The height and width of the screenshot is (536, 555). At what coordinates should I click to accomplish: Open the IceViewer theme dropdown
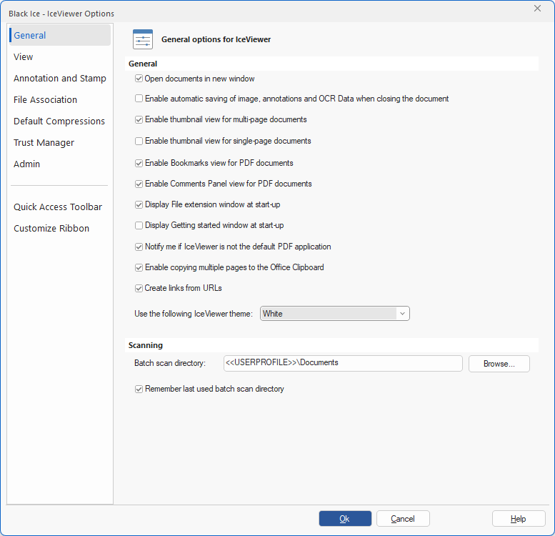tap(334, 313)
